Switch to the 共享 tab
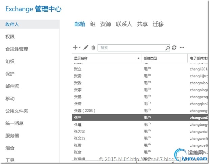Image resolution: width=209 pixels, height=164 pixels. click(x=142, y=24)
